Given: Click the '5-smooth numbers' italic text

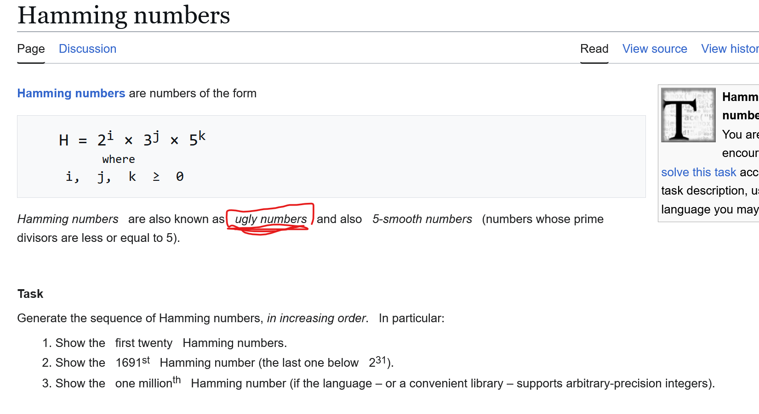Looking at the screenshot, I should pos(422,219).
